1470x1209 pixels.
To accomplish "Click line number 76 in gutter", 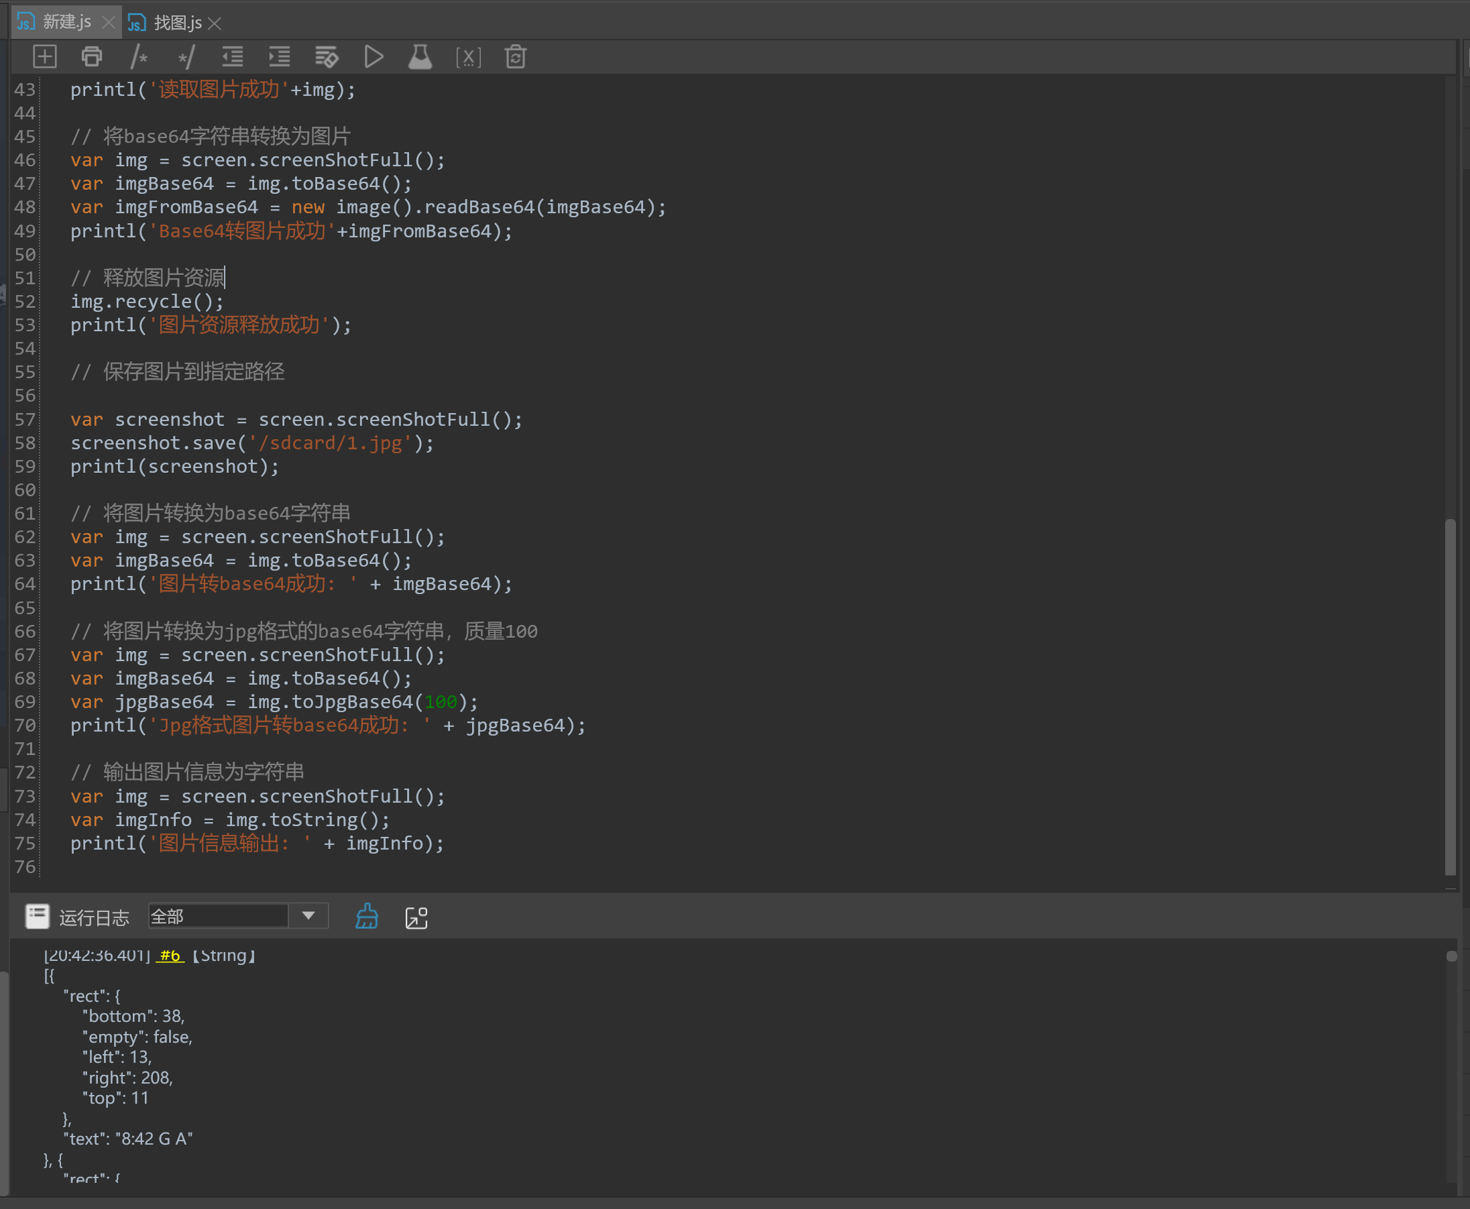I will pyautogui.click(x=25, y=867).
